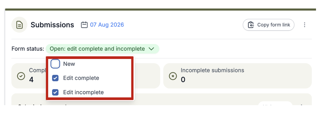
Task: Select the New option label
Action: [x=69, y=64]
